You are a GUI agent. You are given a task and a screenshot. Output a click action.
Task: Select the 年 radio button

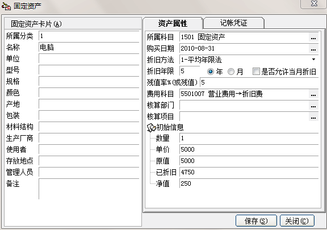pyautogui.click(x=211, y=72)
